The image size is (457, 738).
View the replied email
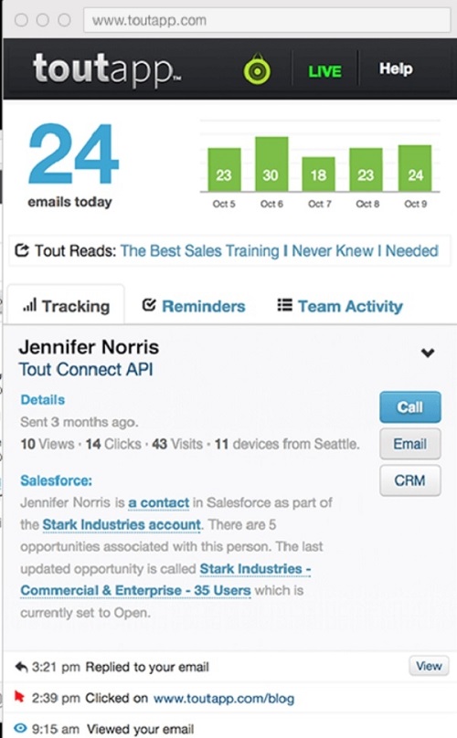429,666
